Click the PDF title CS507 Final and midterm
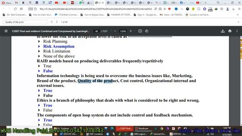Image resolution: width=242 pixels, height=136 pixels. point(51,31)
